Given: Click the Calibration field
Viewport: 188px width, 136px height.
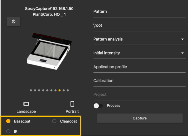Looking at the screenshot, I should [x=139, y=81].
